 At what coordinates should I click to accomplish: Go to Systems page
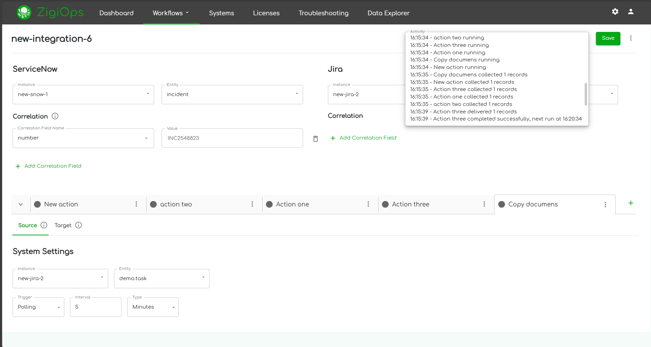[x=221, y=13]
